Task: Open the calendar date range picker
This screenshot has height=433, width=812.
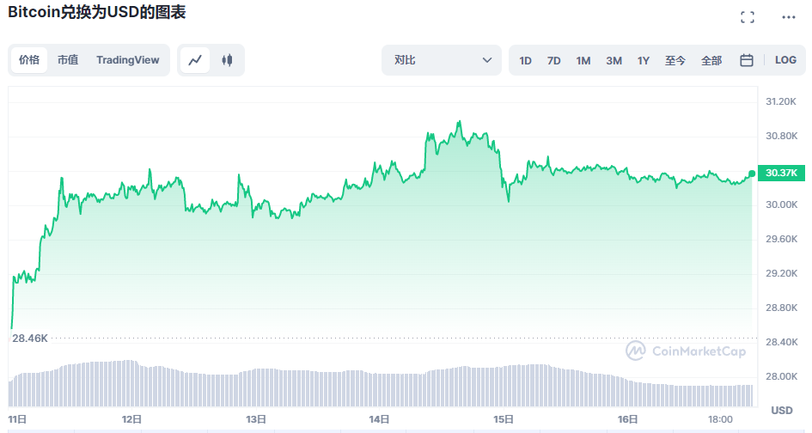Action: click(747, 60)
